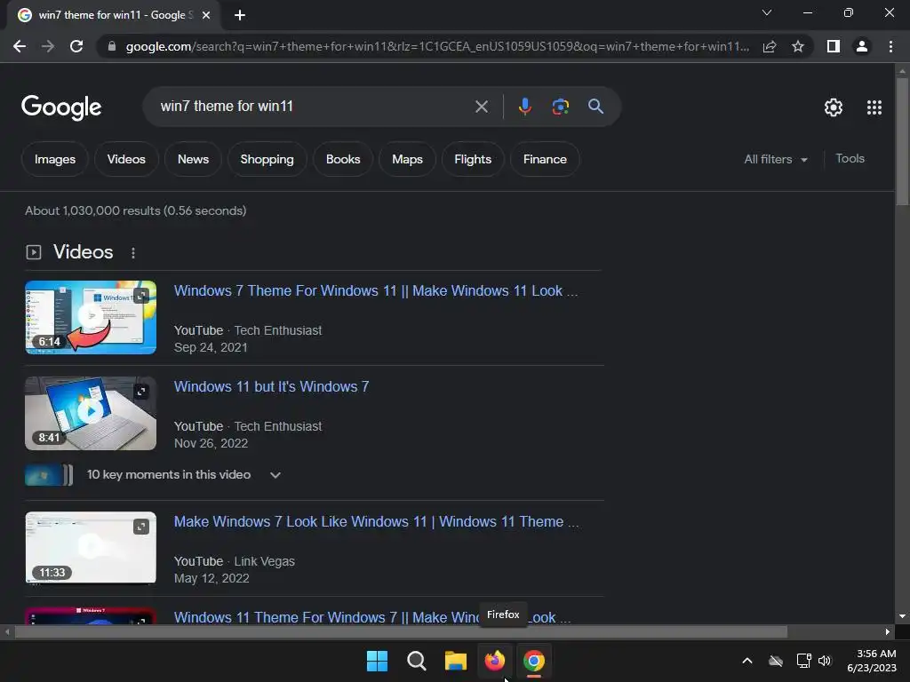Expand the All filters dropdown
The width and height of the screenshot is (910, 682).
pos(775,160)
